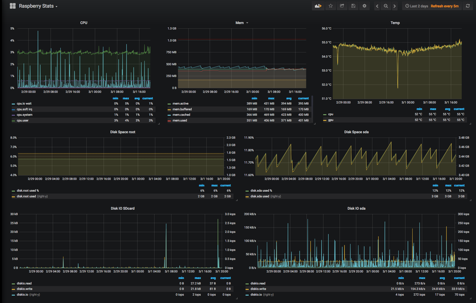
Task: Click the CPU panel title
Action: point(84,23)
